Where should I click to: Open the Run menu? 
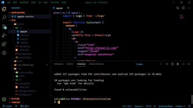click(46, 2)
